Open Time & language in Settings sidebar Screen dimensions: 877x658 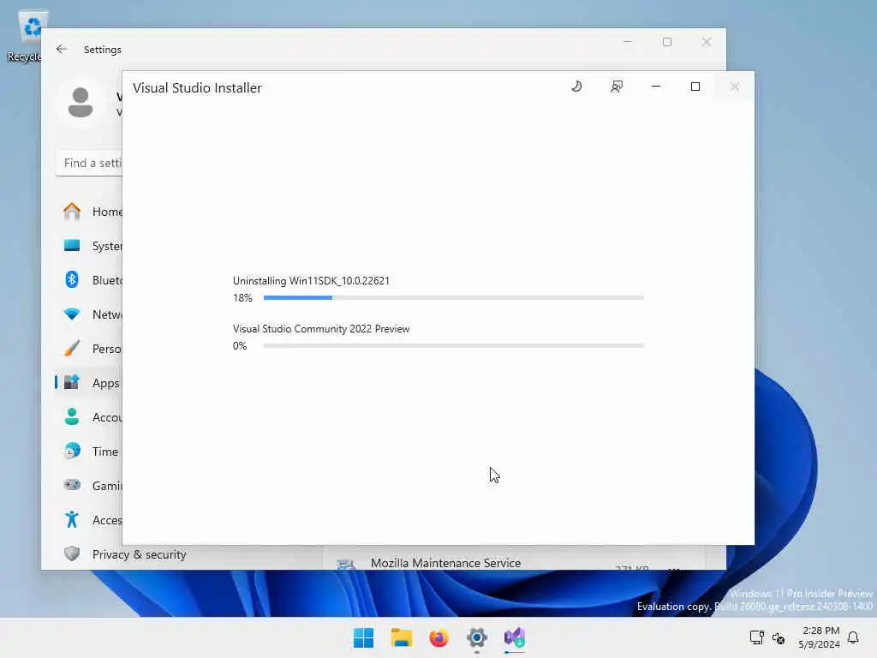[89, 452]
